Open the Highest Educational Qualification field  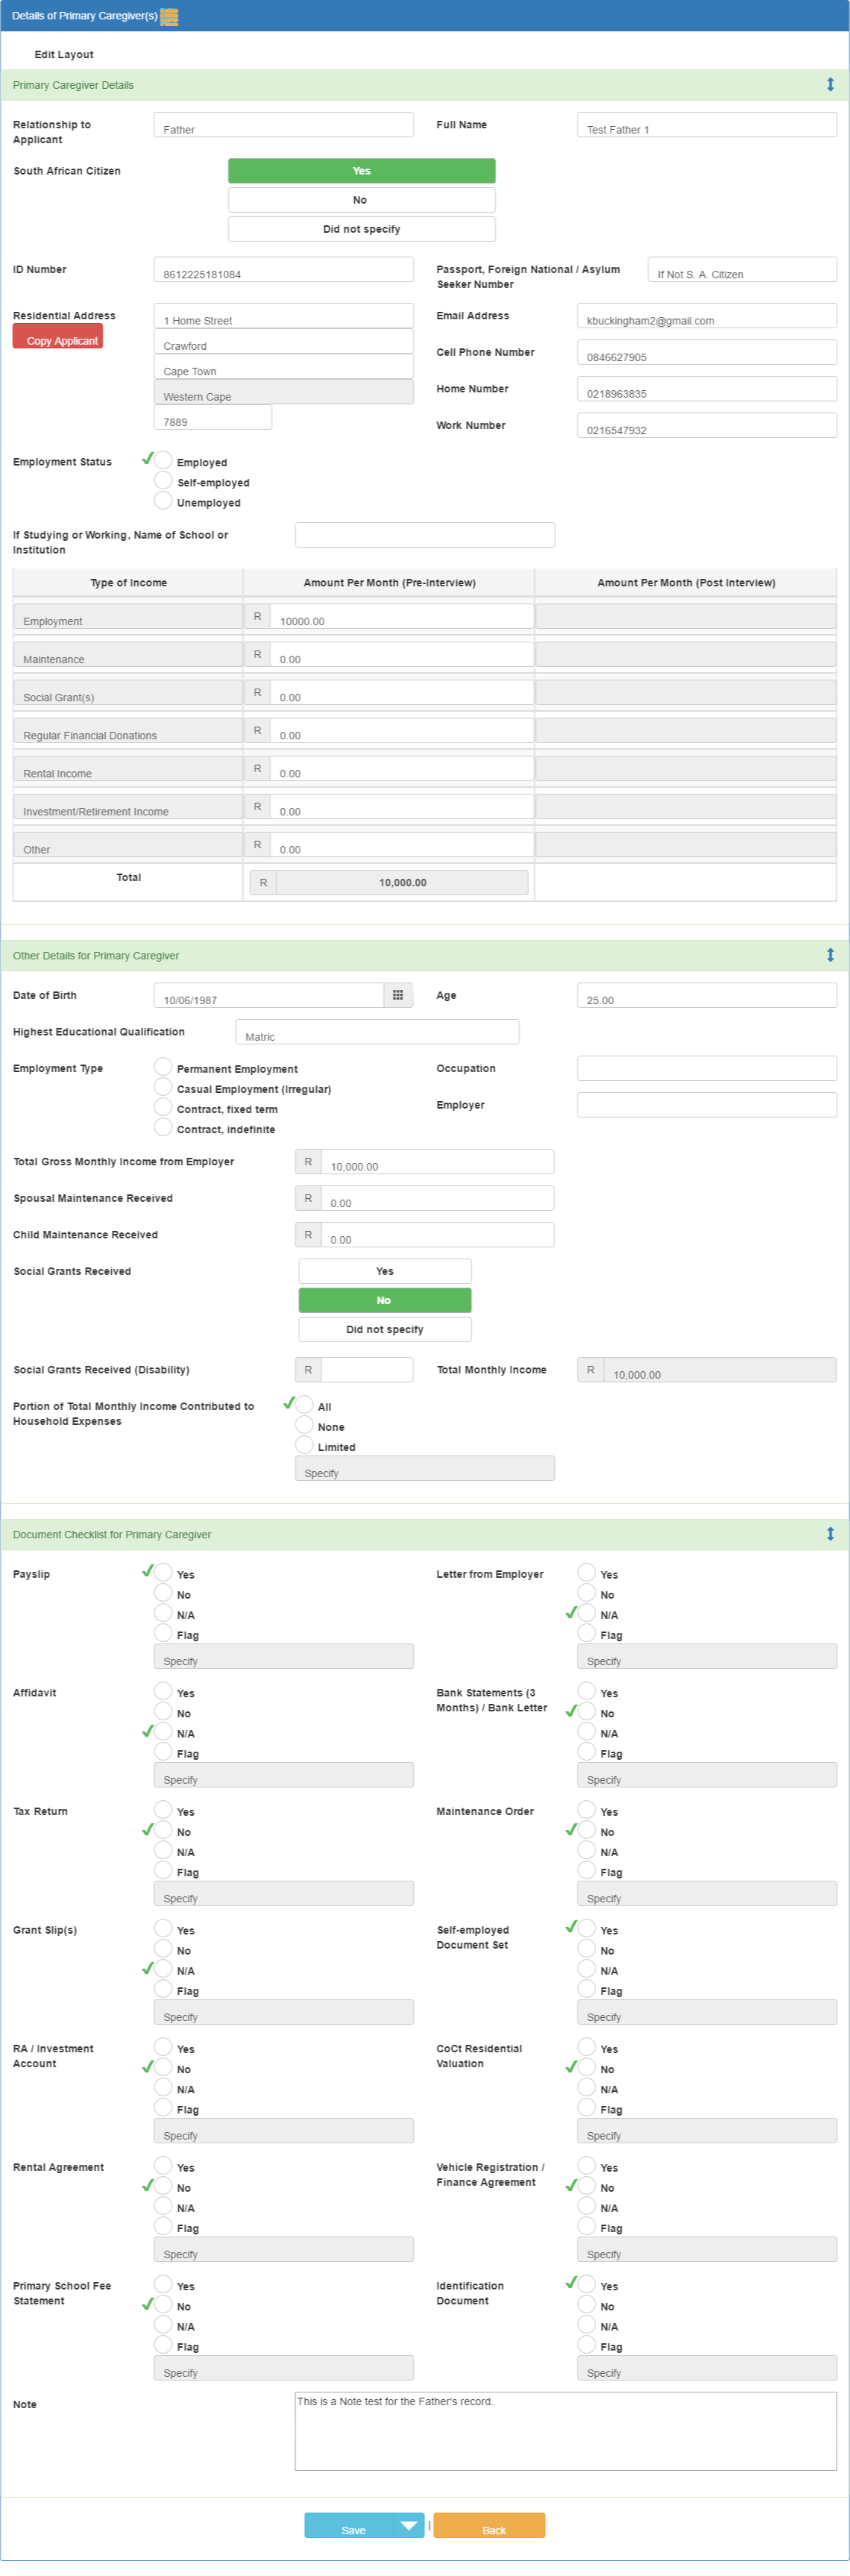pos(377,1031)
